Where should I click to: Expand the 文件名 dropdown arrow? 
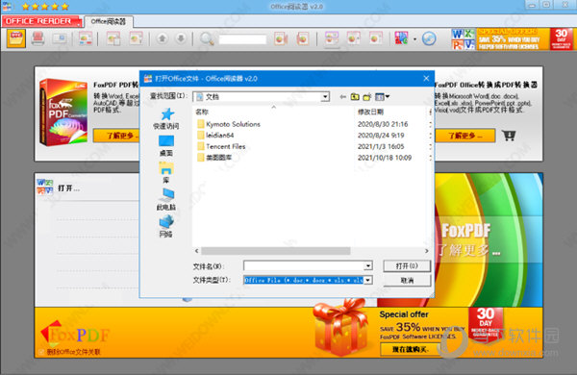tap(368, 265)
